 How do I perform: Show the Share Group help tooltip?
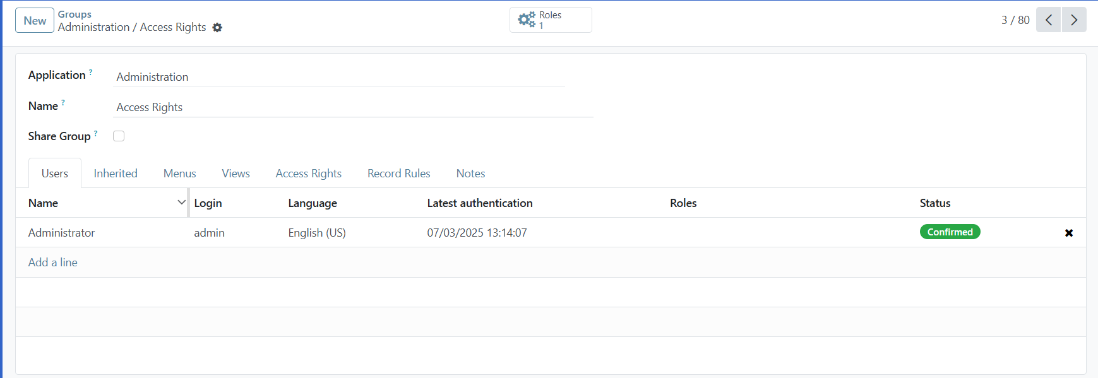(x=96, y=133)
